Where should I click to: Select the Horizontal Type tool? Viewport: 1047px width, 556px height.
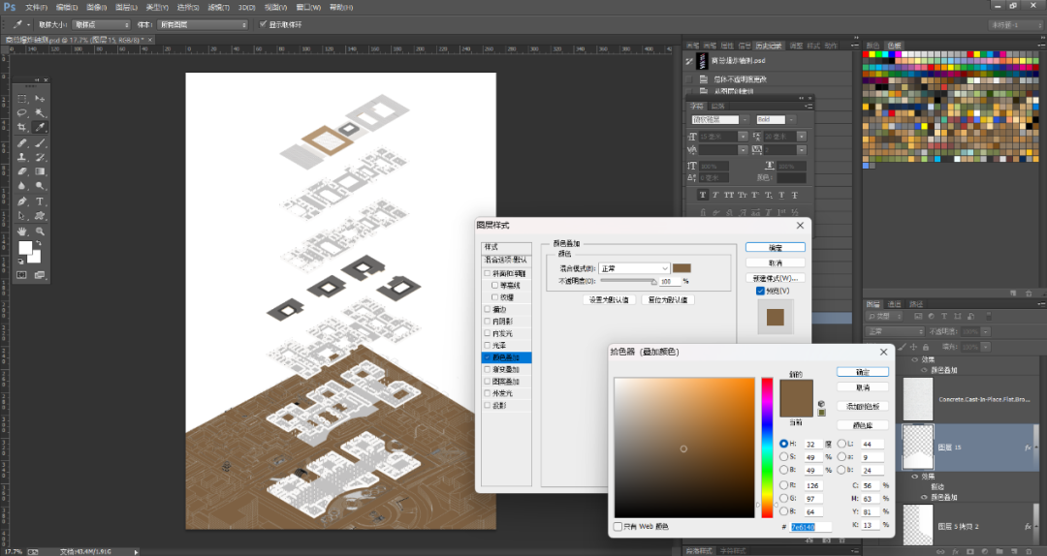tap(40, 201)
